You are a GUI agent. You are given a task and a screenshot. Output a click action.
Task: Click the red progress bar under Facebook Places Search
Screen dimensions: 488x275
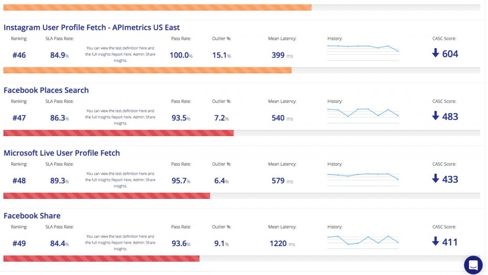119,133
